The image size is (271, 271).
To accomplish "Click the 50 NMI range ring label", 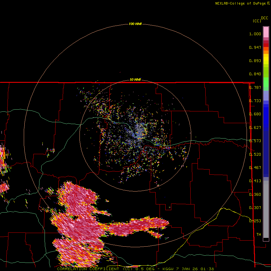I will (135, 79).
